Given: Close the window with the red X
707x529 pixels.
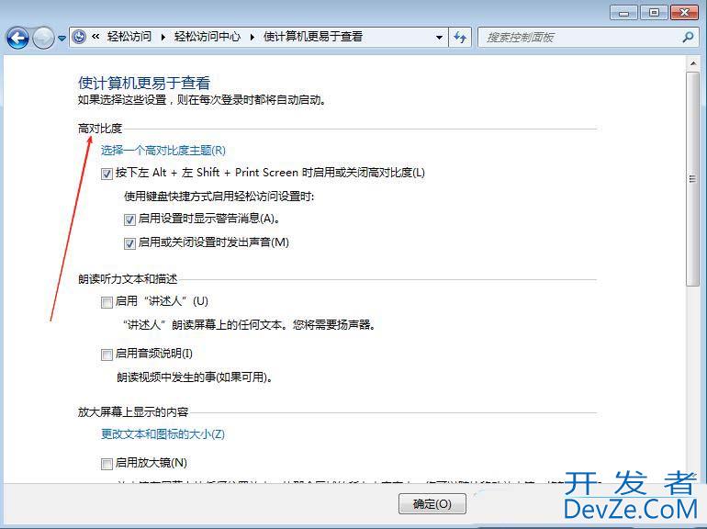Looking at the screenshot, I should [x=684, y=13].
